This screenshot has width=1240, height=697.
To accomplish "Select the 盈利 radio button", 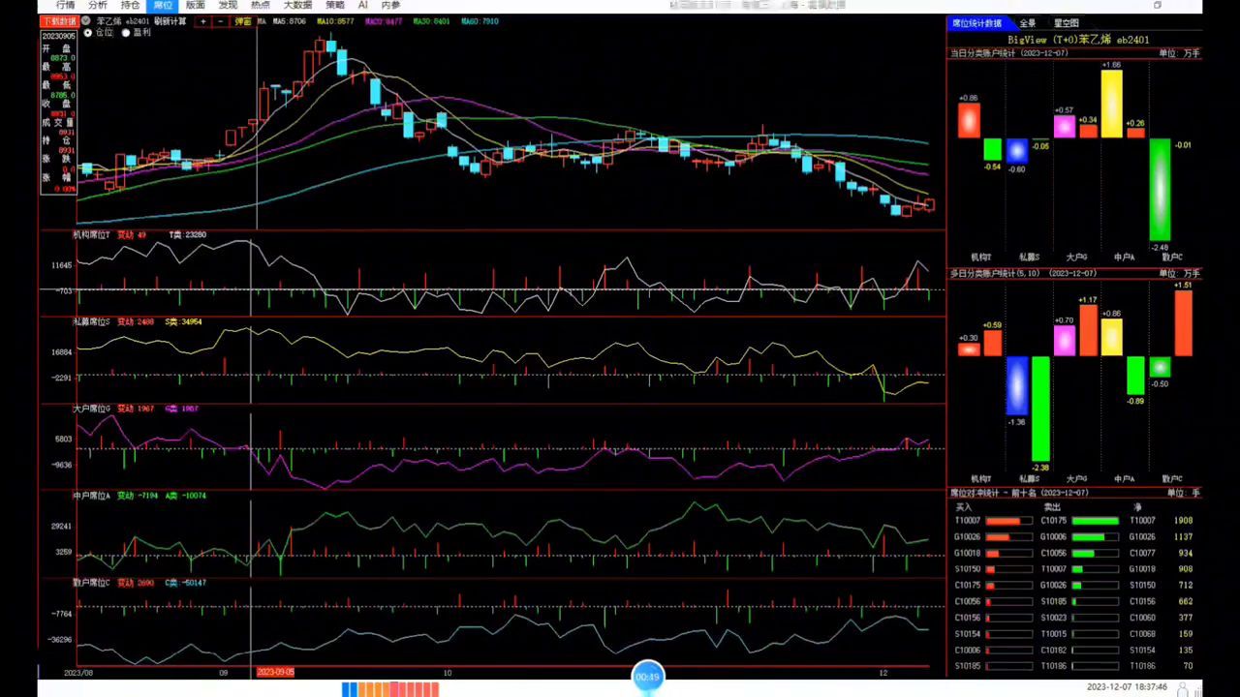I will (x=126, y=33).
